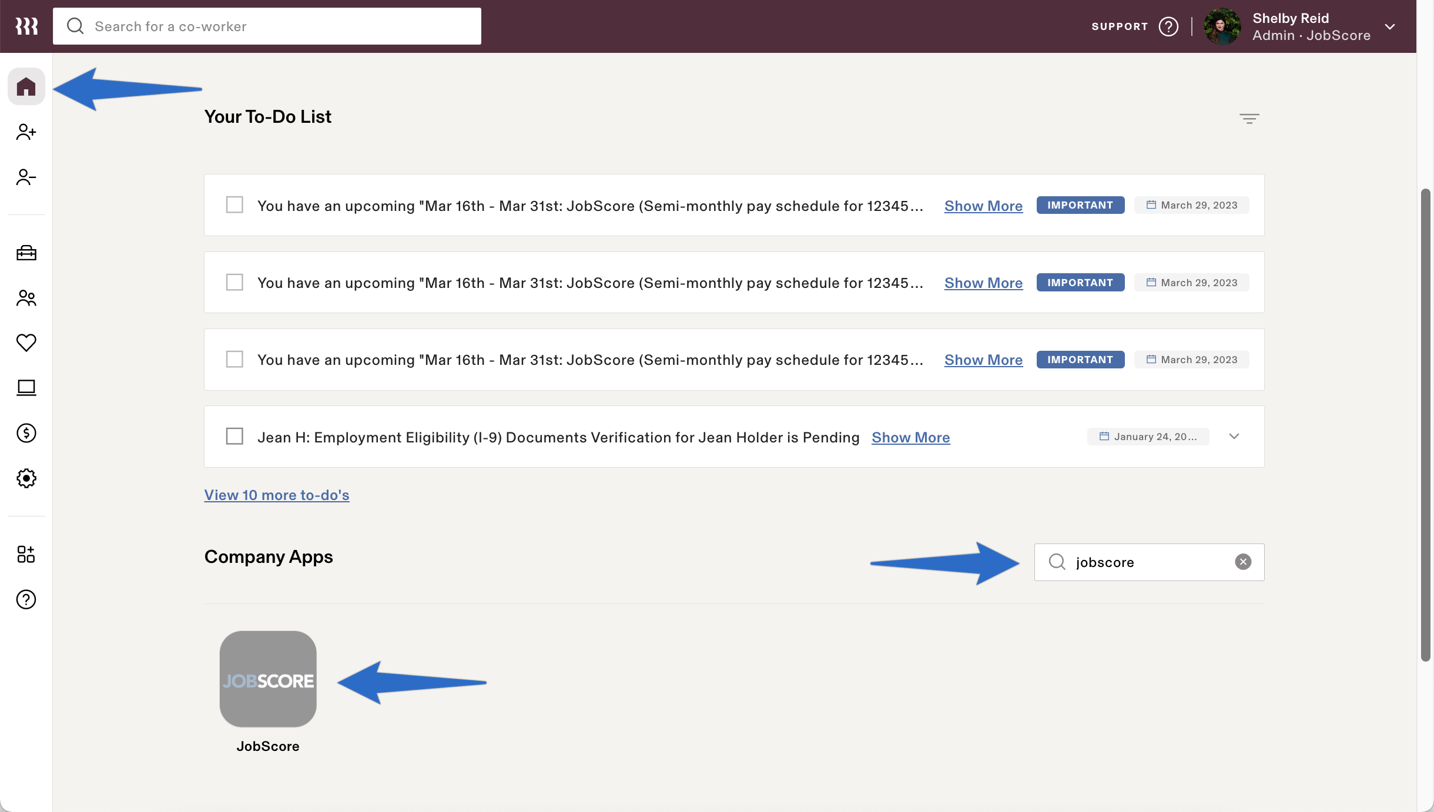Open the heart Benefits icon

pyautogui.click(x=26, y=343)
